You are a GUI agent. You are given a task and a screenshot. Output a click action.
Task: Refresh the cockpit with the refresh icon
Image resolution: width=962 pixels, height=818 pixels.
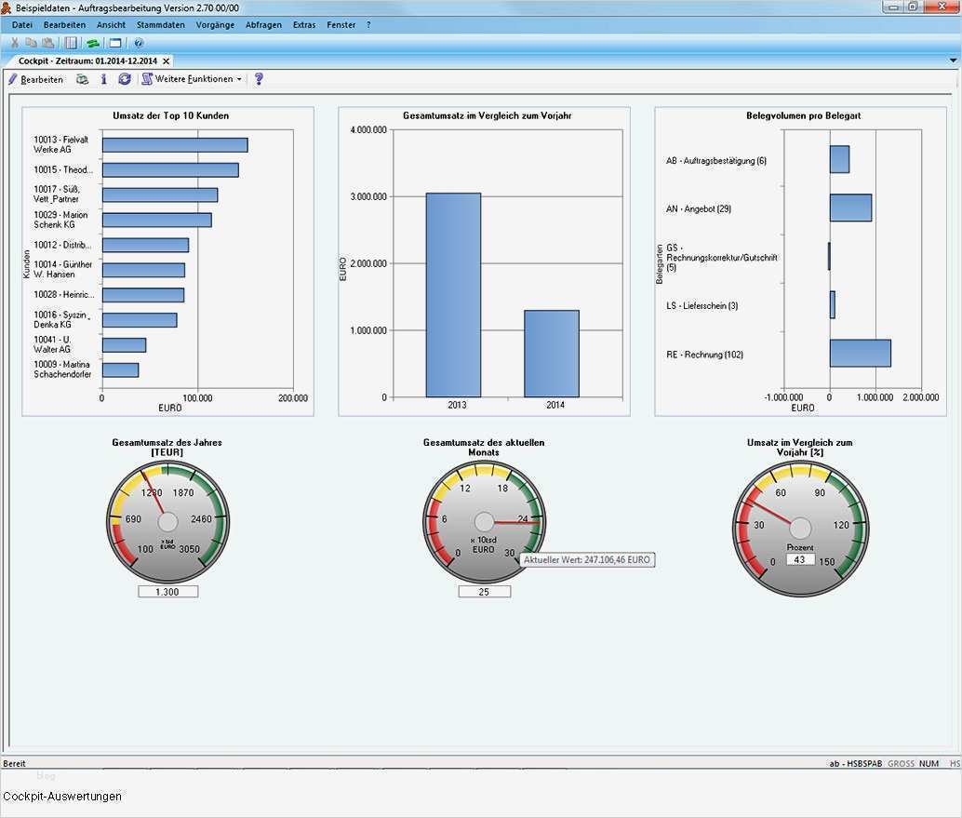click(x=125, y=79)
